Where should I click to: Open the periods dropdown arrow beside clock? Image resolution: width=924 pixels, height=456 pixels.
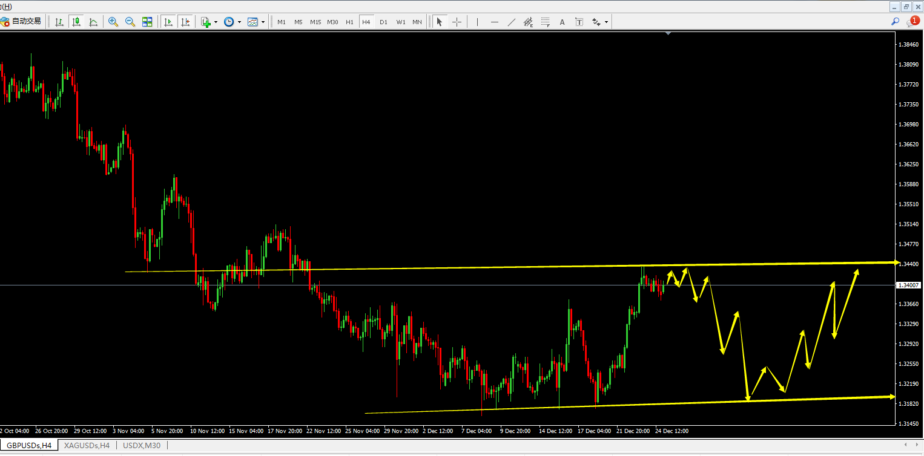coord(239,22)
